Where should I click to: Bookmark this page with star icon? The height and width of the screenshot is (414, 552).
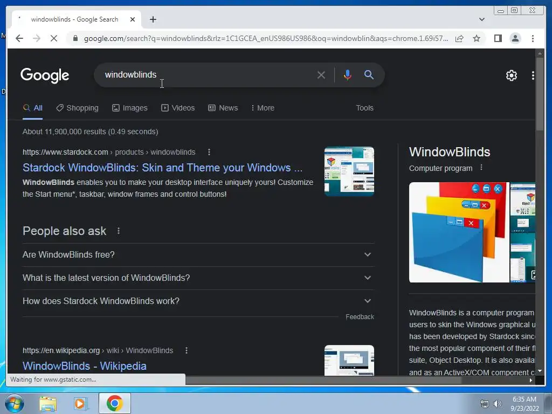(477, 38)
